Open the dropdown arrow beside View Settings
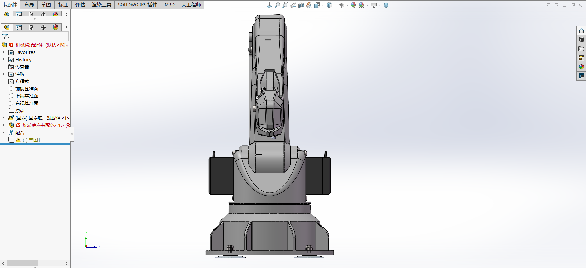Image resolution: width=586 pixels, height=268 pixels. click(380, 5)
